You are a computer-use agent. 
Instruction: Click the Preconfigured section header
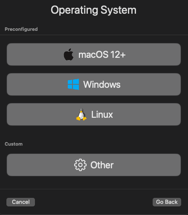(x=21, y=29)
